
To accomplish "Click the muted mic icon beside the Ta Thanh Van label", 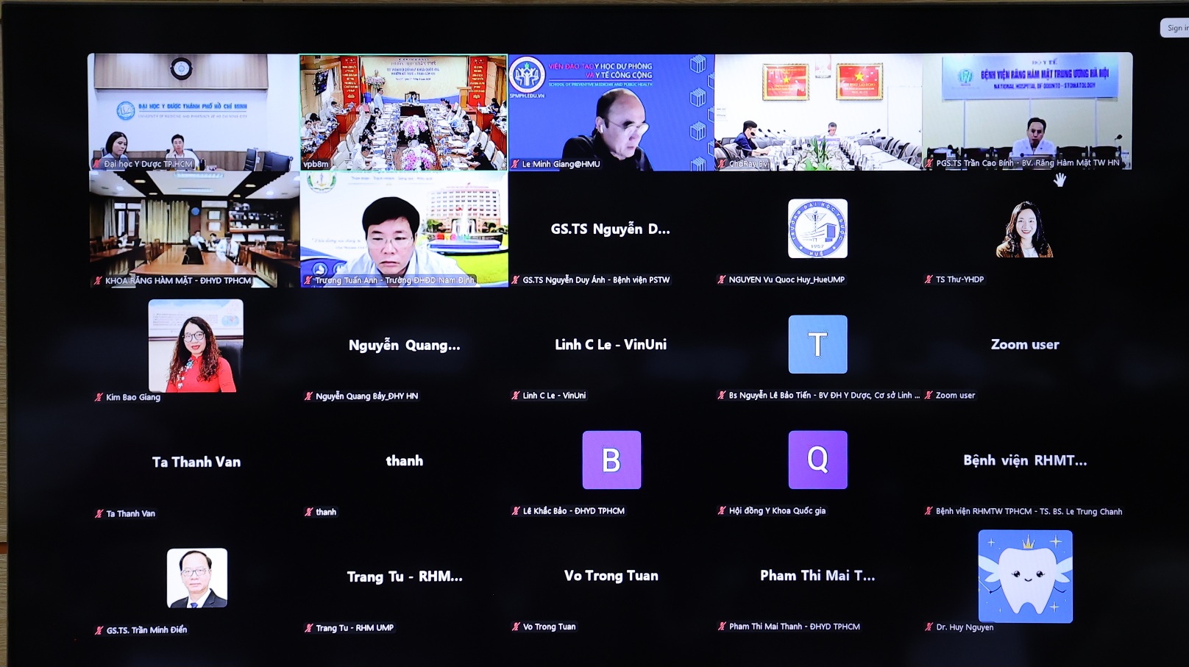I will click(99, 513).
